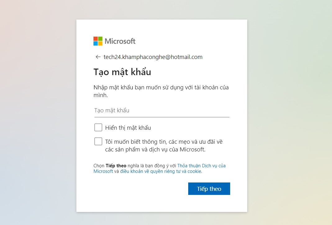The image size is (332, 225).
Task: Go back using the left arrow icon
Action: pos(98,57)
